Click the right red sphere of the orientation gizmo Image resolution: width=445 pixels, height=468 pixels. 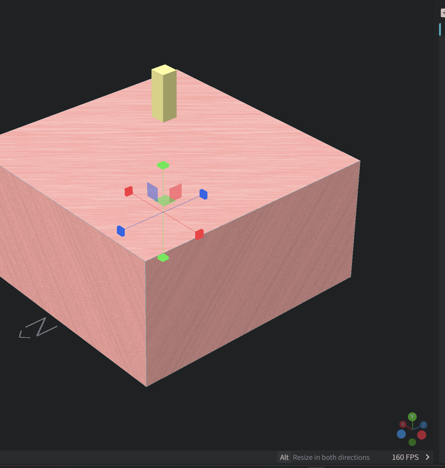(422, 435)
